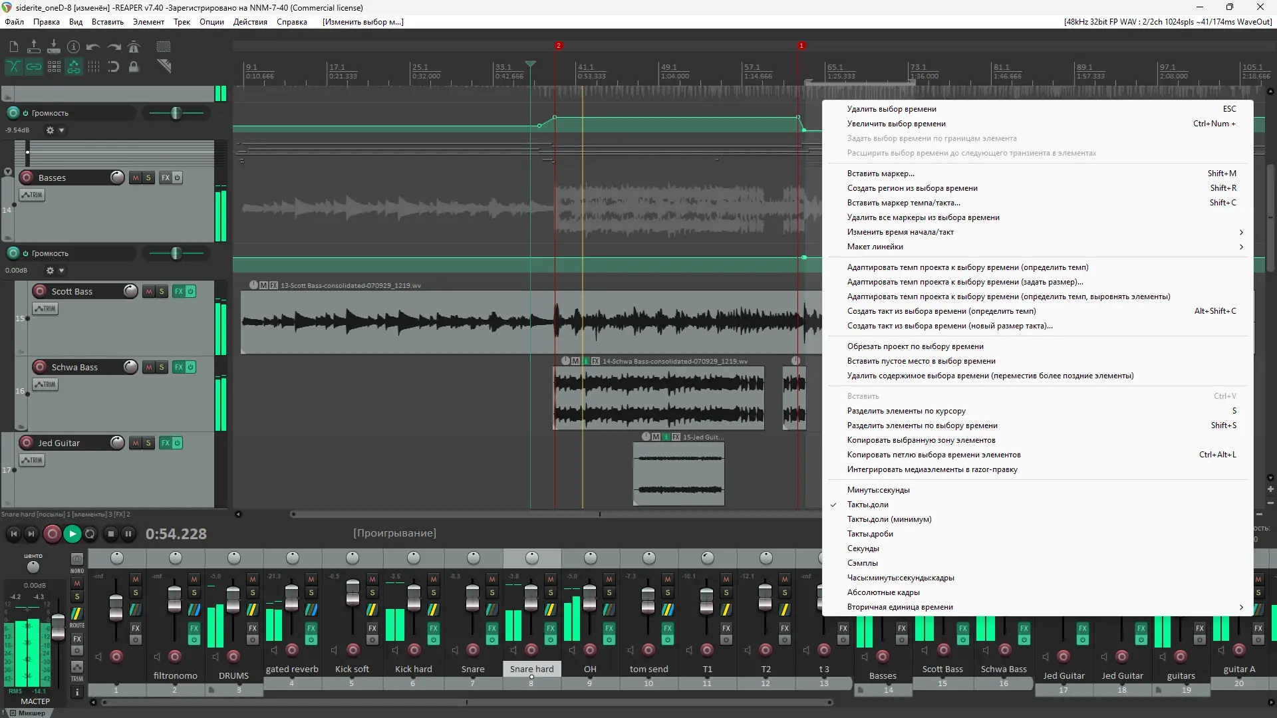Open the 'Элемент' menu

pos(148,22)
